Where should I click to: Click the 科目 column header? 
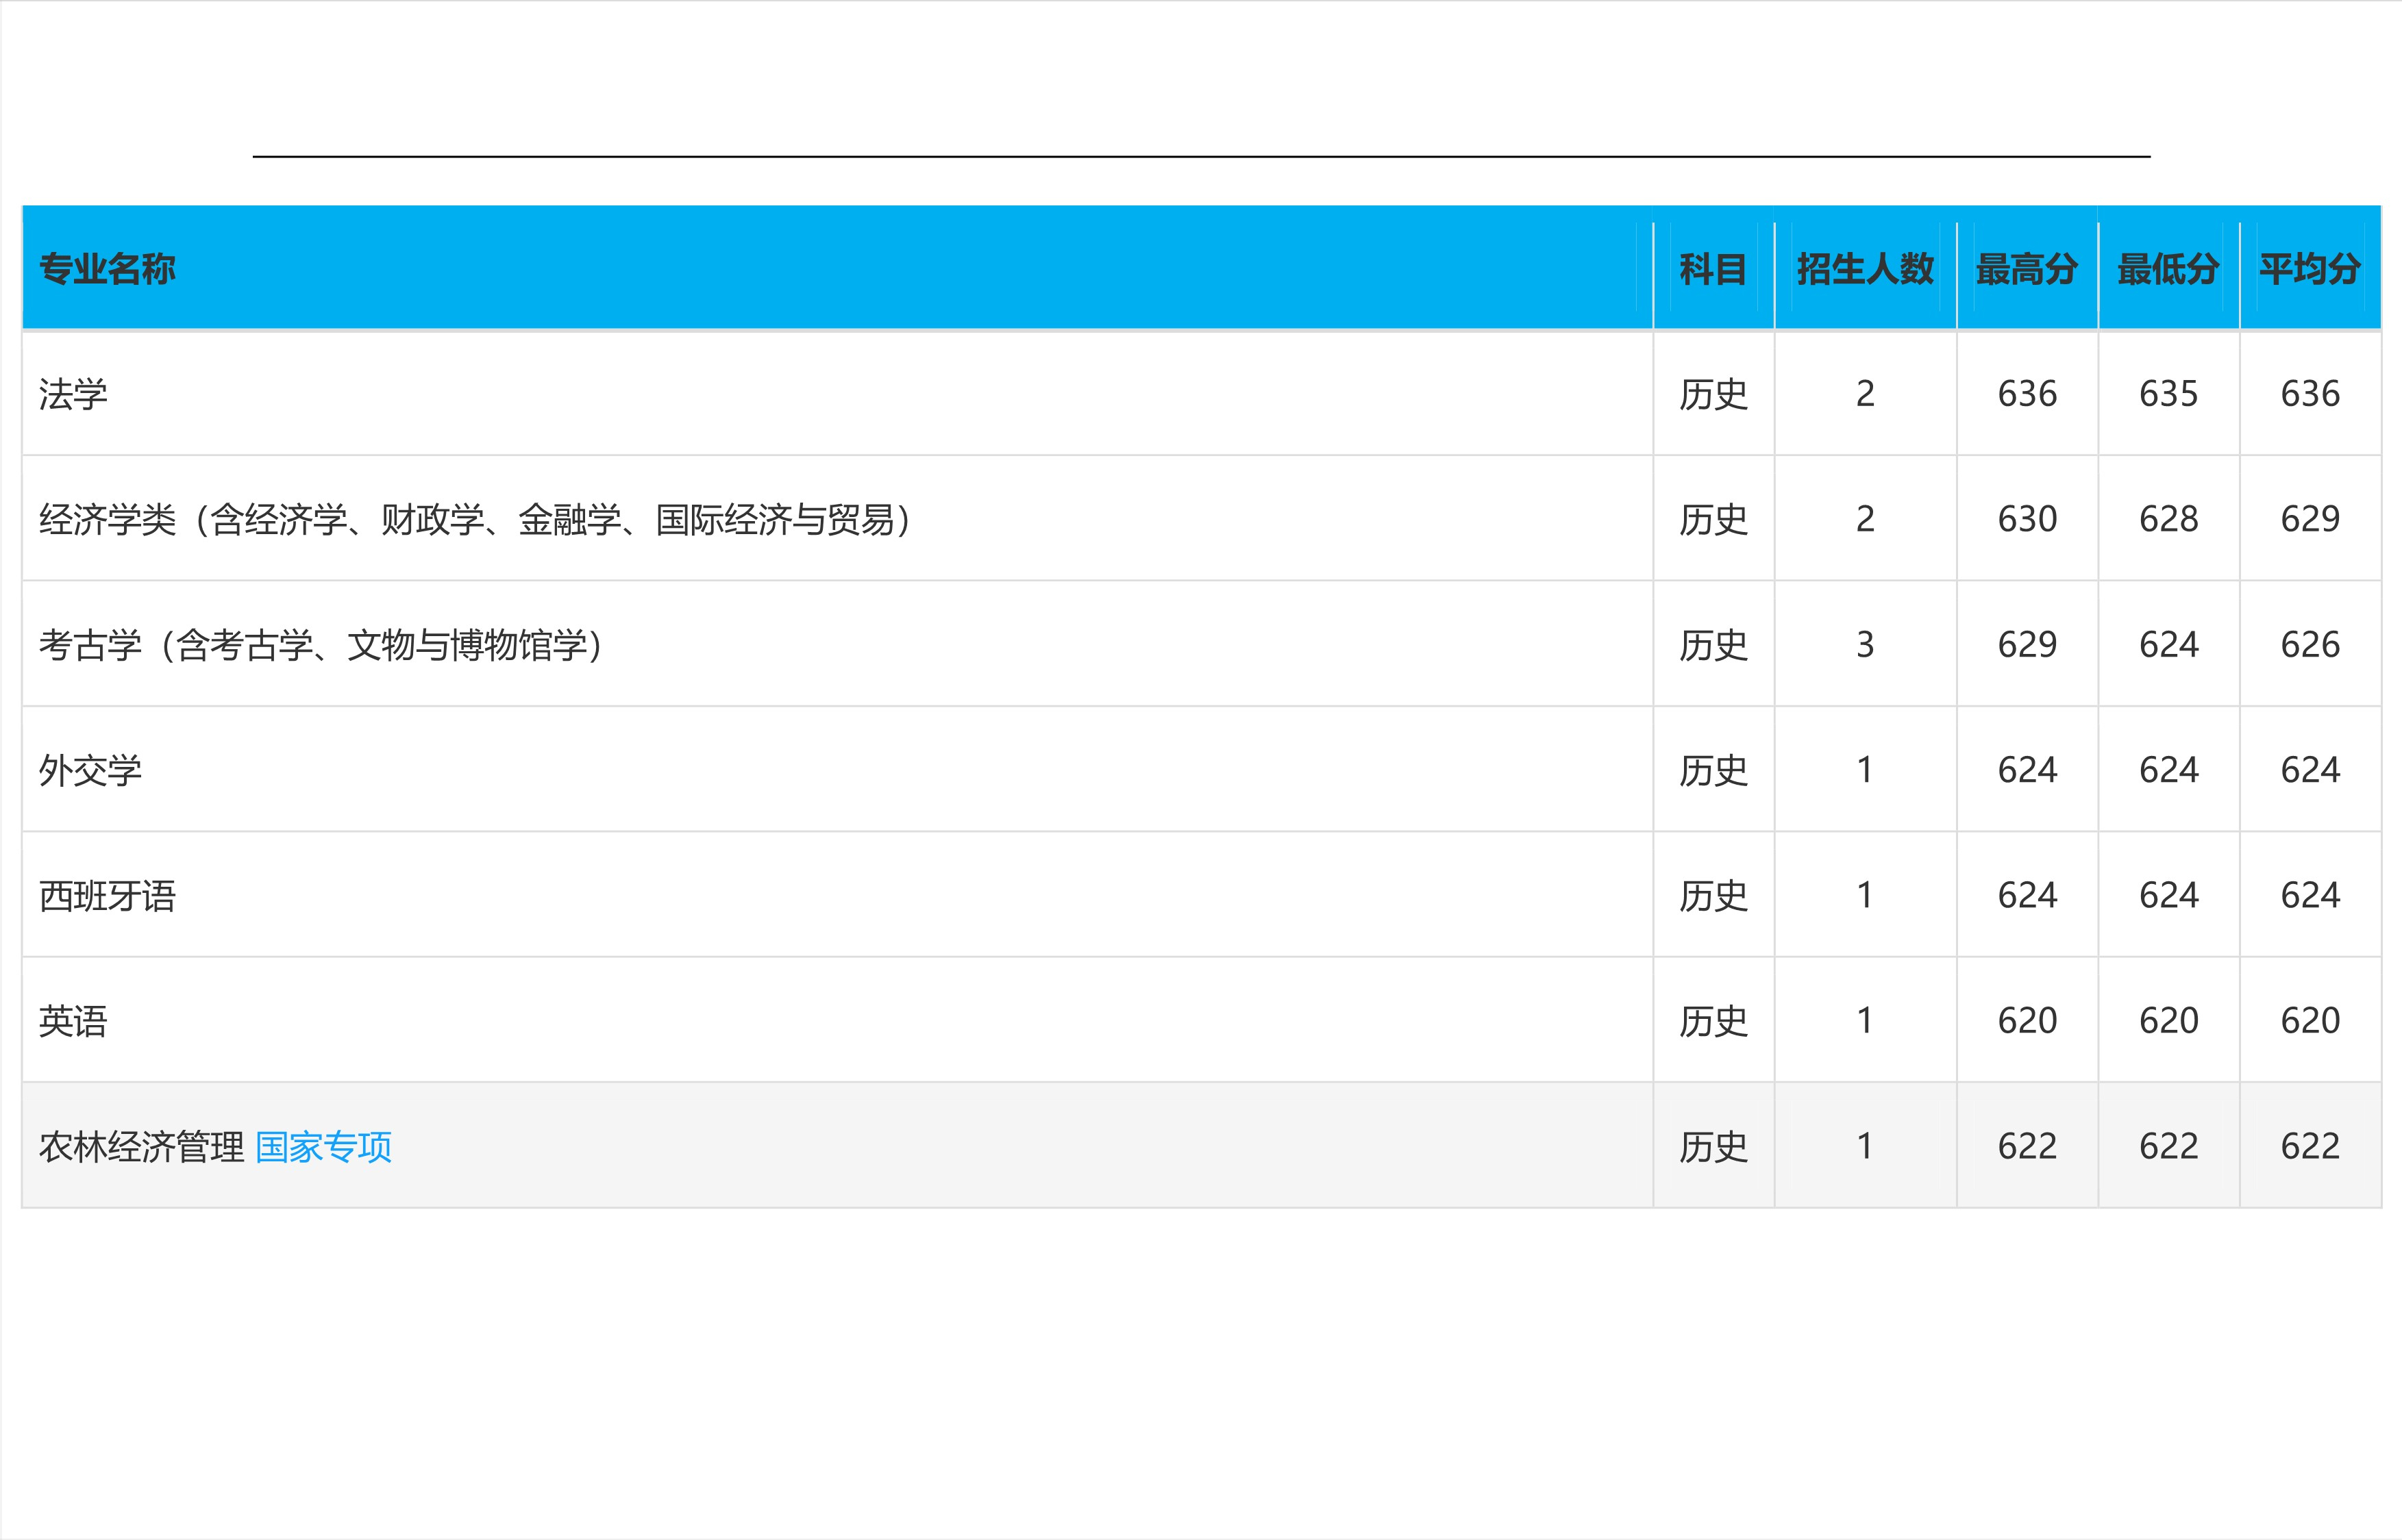(x=1713, y=269)
